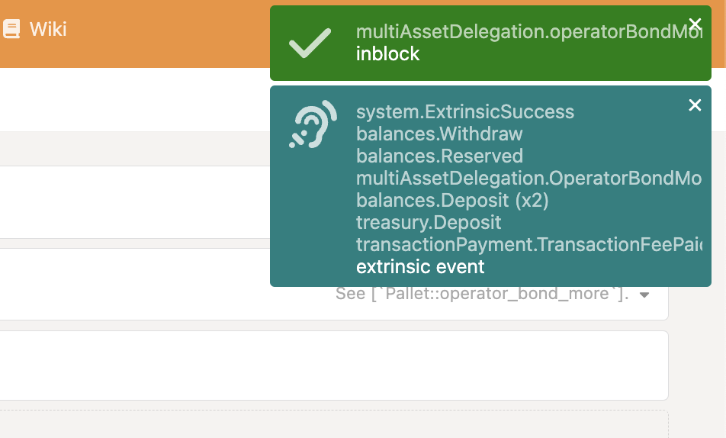Select the balances.Reserved event line
This screenshot has width=726, height=438.
click(x=439, y=156)
